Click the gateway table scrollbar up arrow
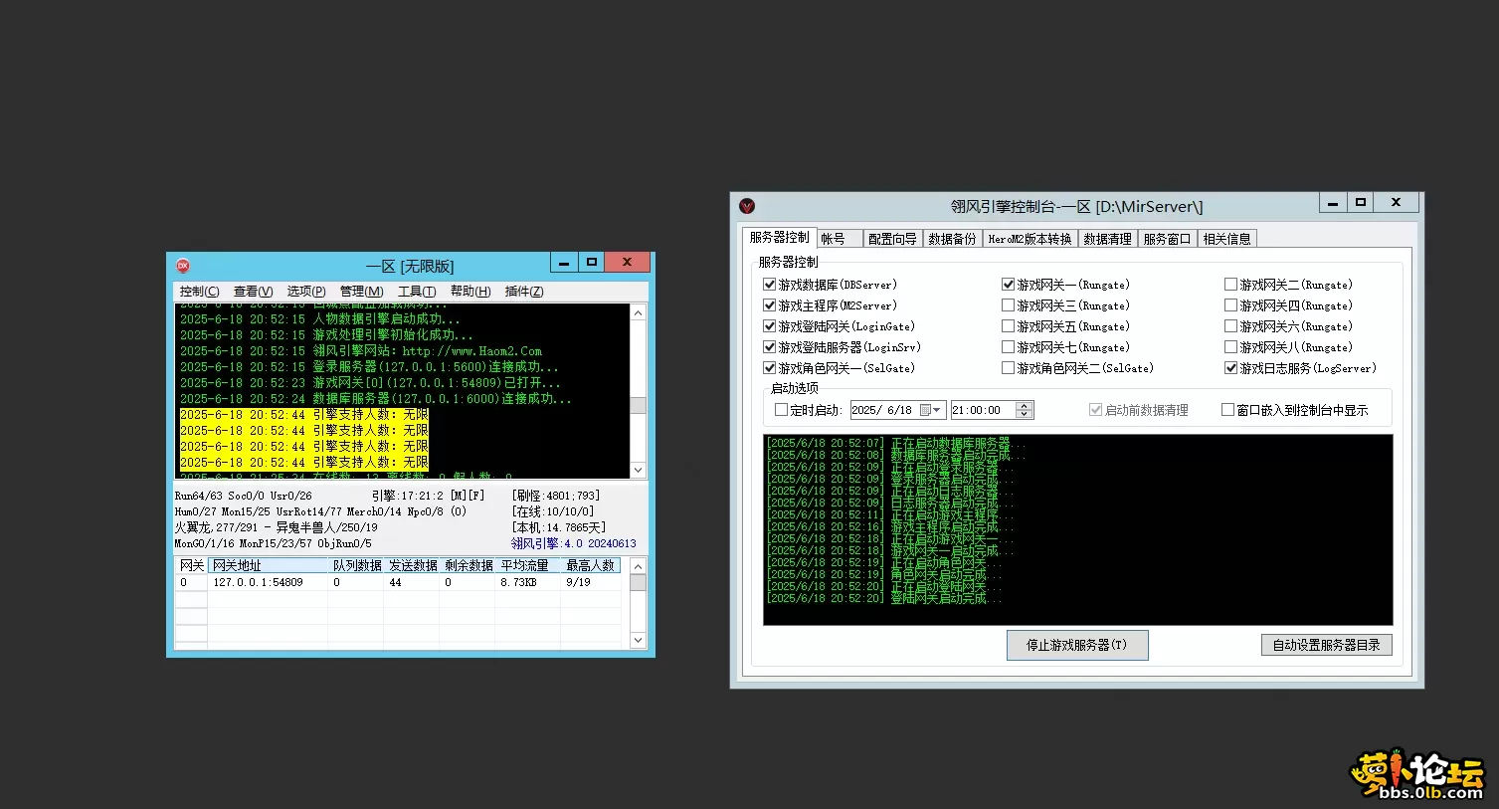This screenshot has height=809, width=1499. 639,565
